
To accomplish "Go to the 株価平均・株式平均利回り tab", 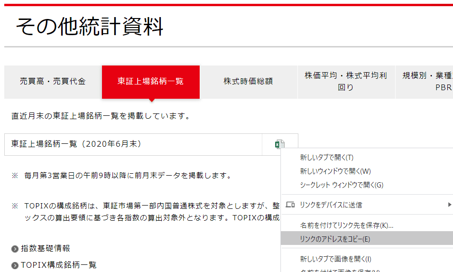I will [346, 82].
